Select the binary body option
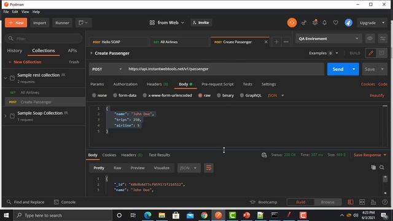Viewport: 393px width, 221px height. tap(225, 96)
